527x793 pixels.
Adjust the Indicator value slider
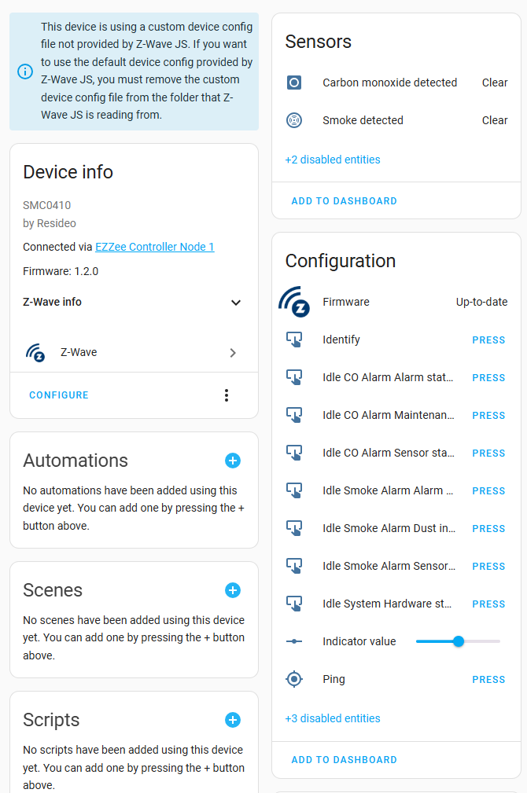(x=458, y=642)
